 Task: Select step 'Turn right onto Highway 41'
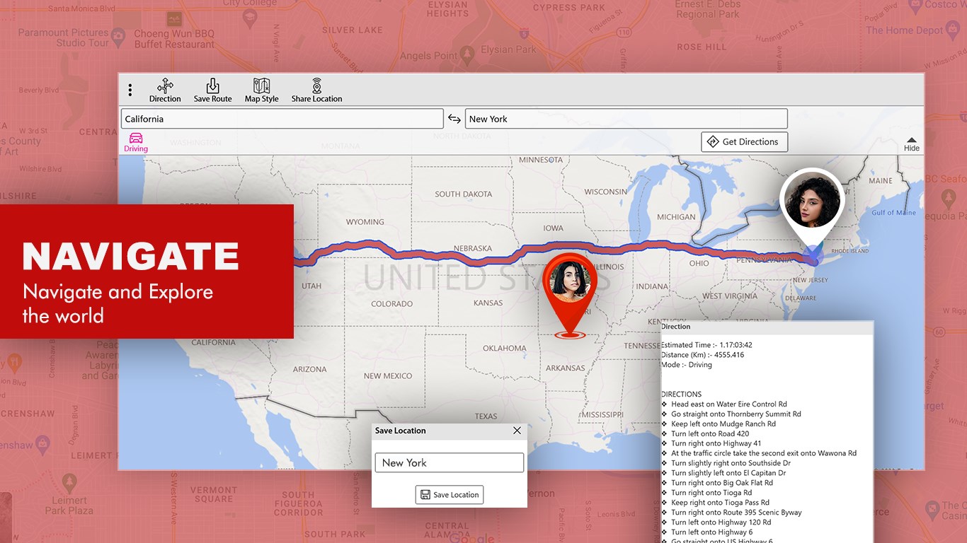click(716, 444)
